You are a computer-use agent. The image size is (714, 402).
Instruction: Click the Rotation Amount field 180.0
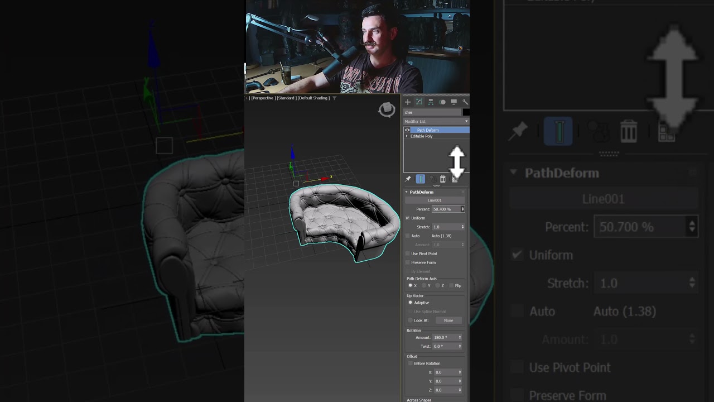click(445, 337)
